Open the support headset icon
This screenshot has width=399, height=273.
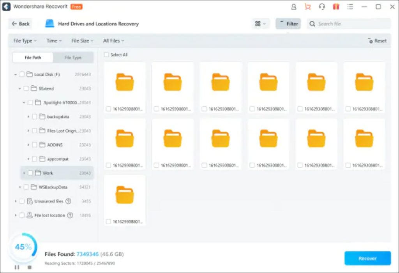(x=322, y=7)
